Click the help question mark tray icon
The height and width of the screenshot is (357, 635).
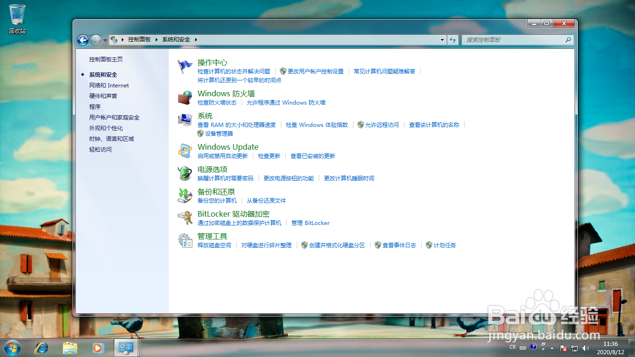(x=533, y=347)
